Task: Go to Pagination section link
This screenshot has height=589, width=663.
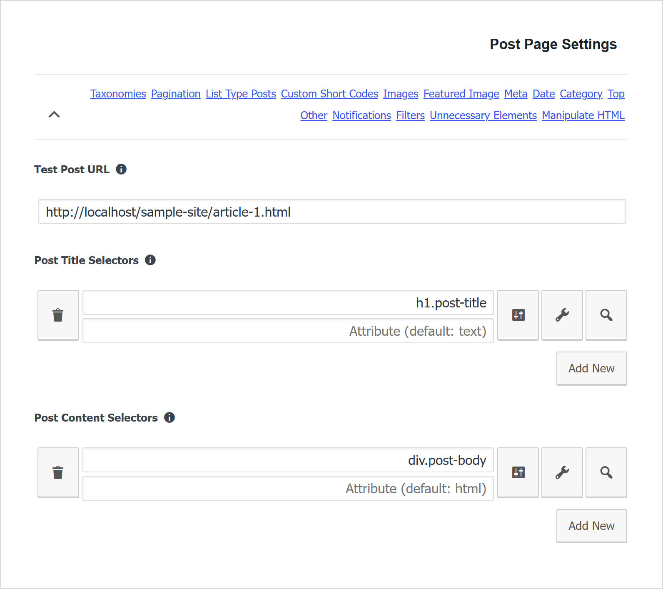Action: click(176, 94)
